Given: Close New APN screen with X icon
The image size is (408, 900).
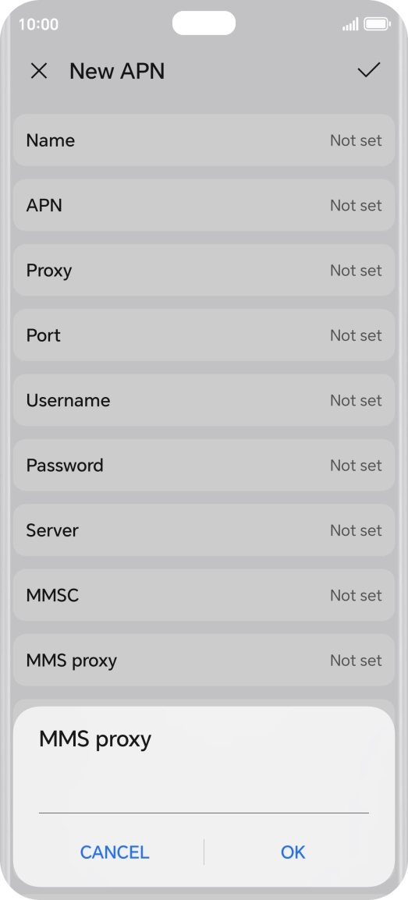Looking at the screenshot, I should (x=38, y=71).
